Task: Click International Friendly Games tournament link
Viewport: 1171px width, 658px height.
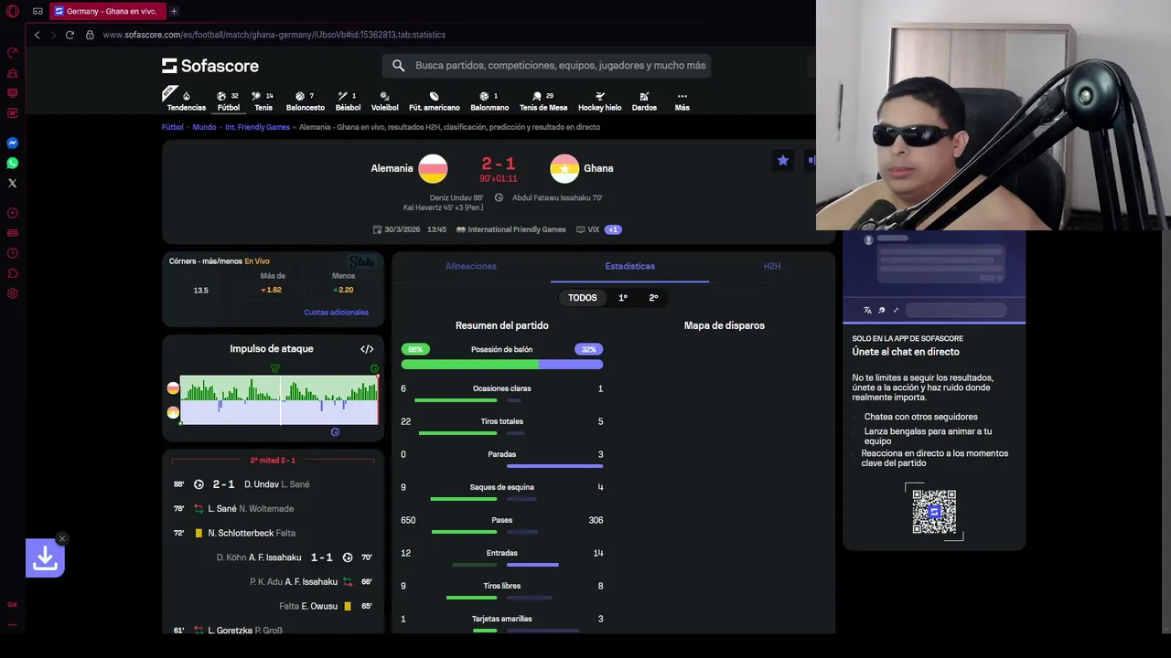Action: click(x=511, y=229)
